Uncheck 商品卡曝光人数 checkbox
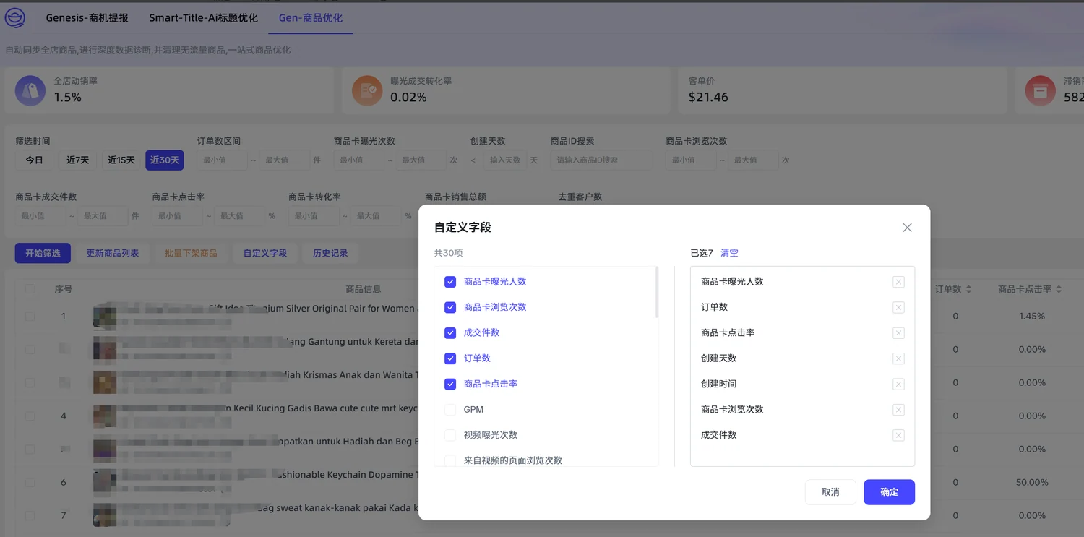Screen dimensions: 1084x537 point(450,282)
